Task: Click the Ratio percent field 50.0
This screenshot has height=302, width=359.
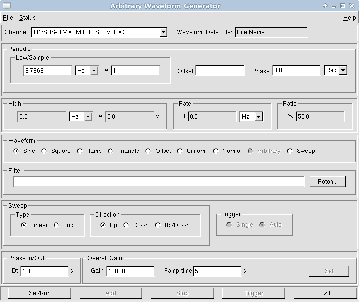Action: click(x=320, y=117)
